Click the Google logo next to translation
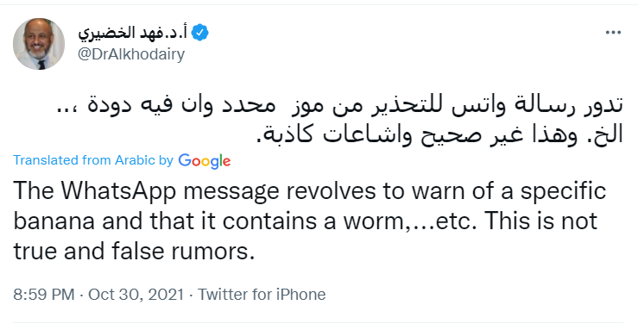Image resolution: width=638 pixels, height=330 pixels. click(205, 161)
